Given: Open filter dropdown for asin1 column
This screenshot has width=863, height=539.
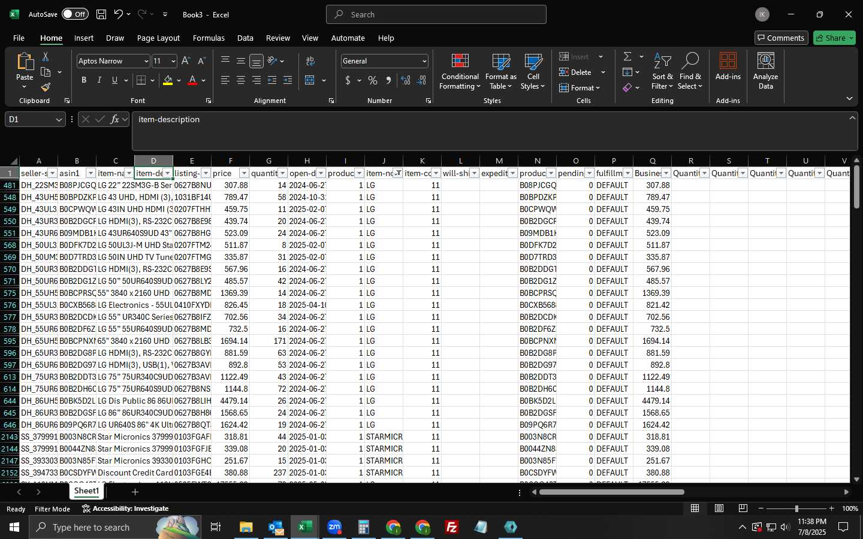Looking at the screenshot, I should click(x=90, y=173).
